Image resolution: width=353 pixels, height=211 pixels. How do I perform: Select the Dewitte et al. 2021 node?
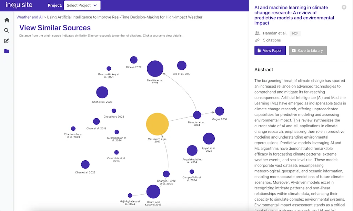click(x=155, y=69)
